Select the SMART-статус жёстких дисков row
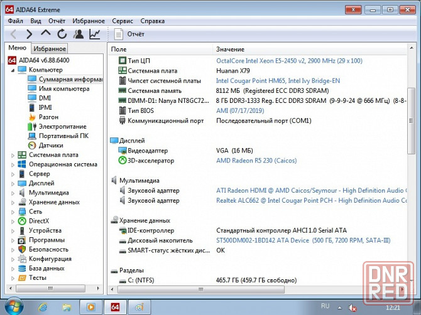The width and height of the screenshot is (421, 315). [258, 250]
